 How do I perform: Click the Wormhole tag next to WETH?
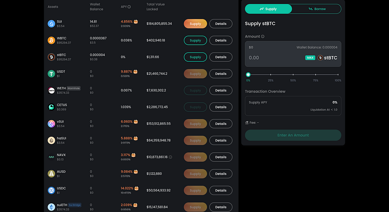tap(74, 88)
